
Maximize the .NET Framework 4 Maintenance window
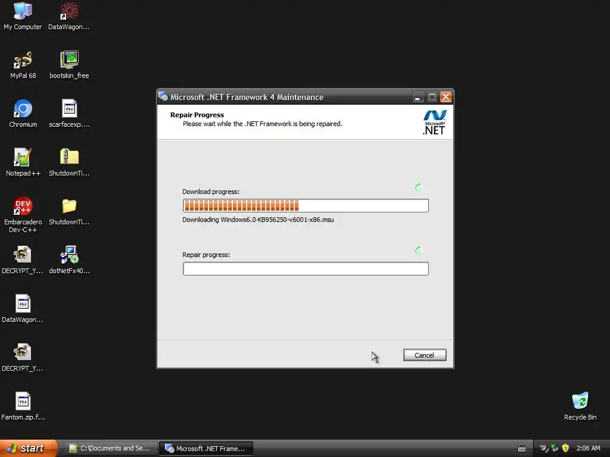[x=432, y=97]
